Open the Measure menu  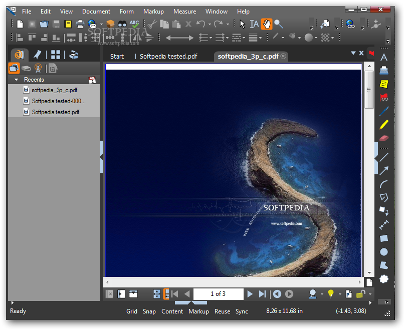point(184,12)
